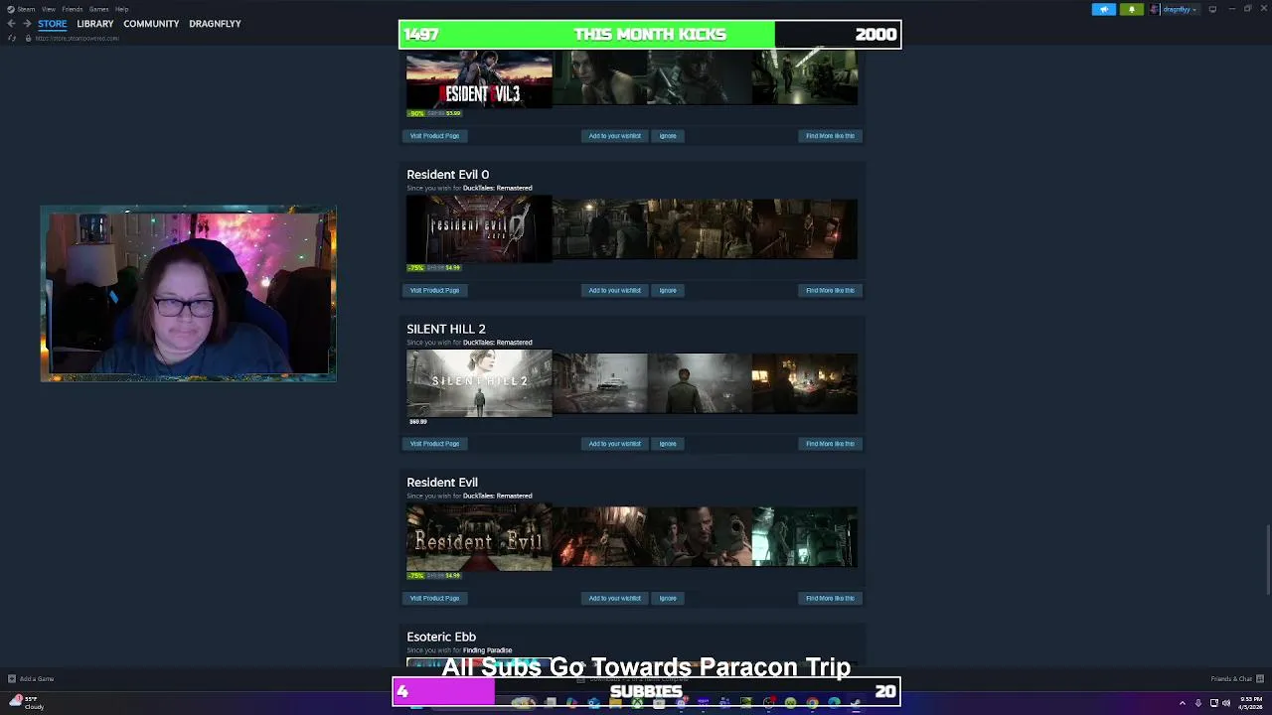Open the Resident Evil 0 title link
This screenshot has width=1272, height=715.
point(447,175)
